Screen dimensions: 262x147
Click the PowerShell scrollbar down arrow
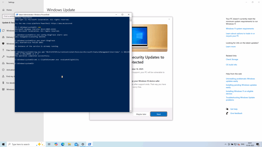point(130,111)
